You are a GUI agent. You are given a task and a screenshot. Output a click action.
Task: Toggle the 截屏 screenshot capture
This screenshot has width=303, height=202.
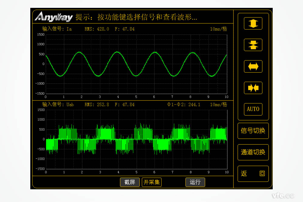coord(130,182)
